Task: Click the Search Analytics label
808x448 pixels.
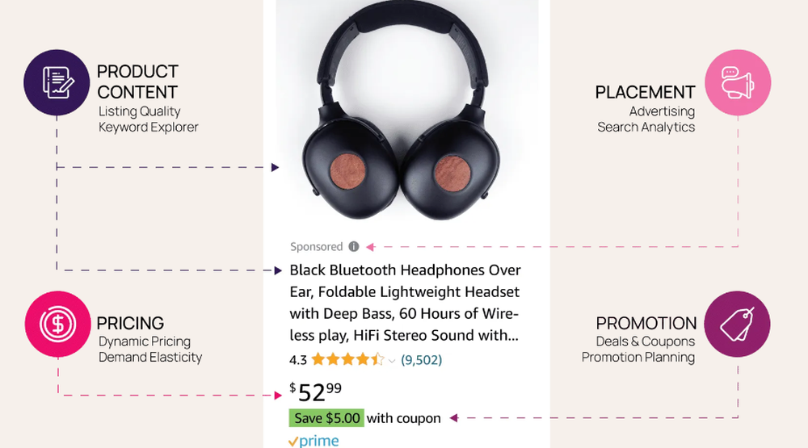Action: click(646, 128)
